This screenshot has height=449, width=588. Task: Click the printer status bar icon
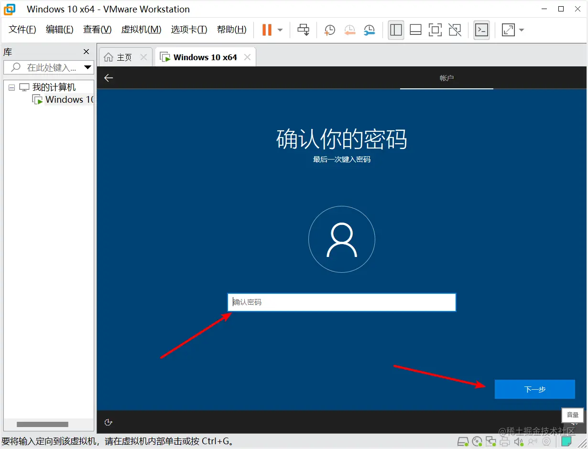[505, 442]
